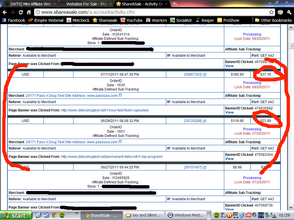
Task: Open popup icon beside transaction 30707457
Action: point(205,168)
